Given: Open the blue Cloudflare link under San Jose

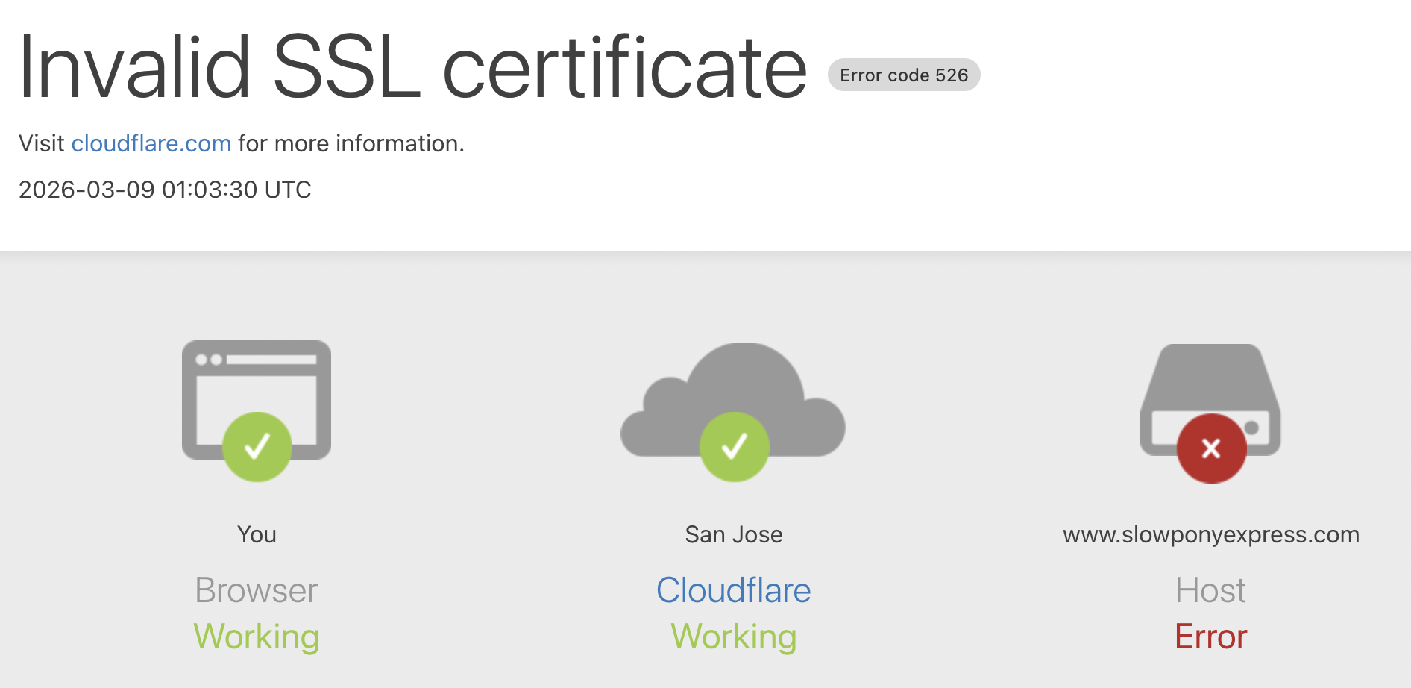Looking at the screenshot, I should click(x=733, y=590).
